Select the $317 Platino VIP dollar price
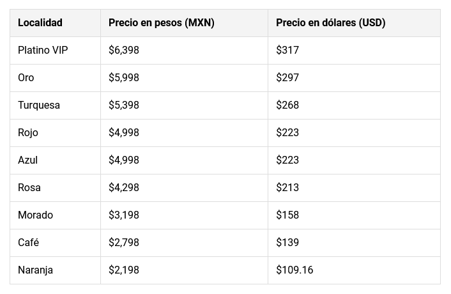The height and width of the screenshot is (294, 451). coord(287,50)
